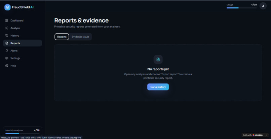This screenshot has height=139, width=271.
Task: Open Help in the sidebar
Action: [x=23, y=65]
